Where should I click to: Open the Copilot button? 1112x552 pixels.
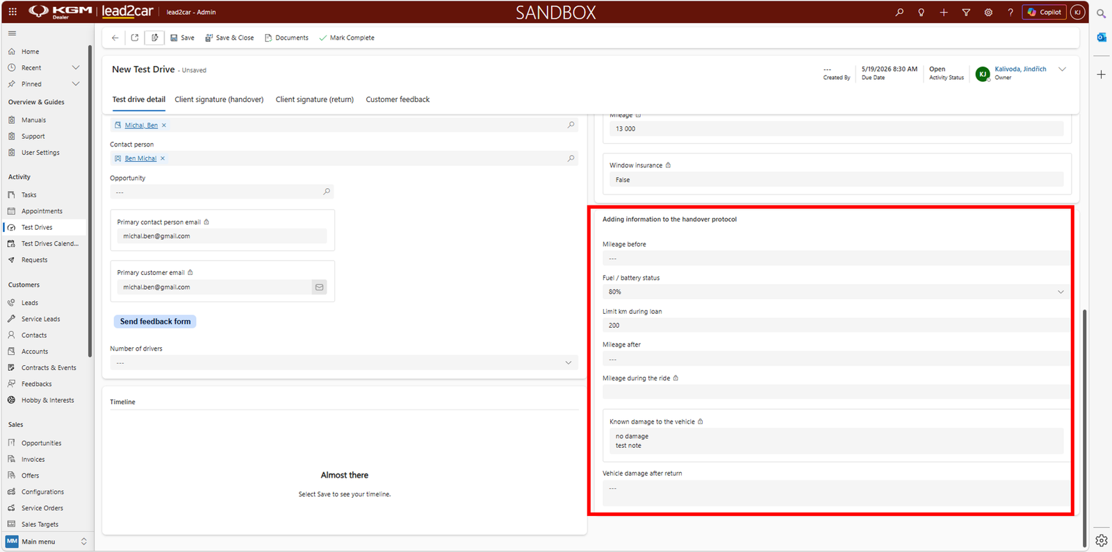coord(1044,12)
